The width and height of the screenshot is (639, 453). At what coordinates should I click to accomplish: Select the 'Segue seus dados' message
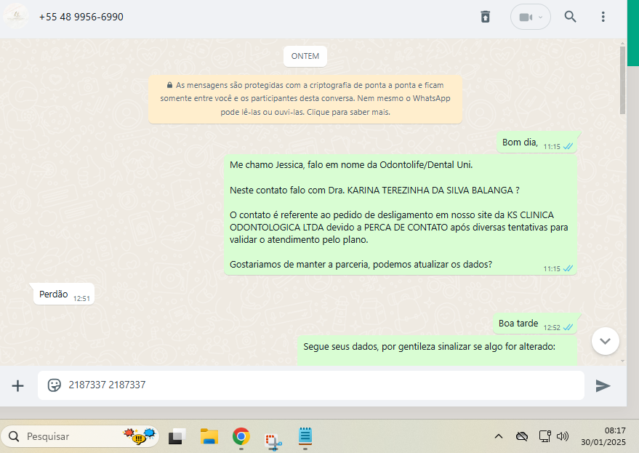tap(437, 350)
